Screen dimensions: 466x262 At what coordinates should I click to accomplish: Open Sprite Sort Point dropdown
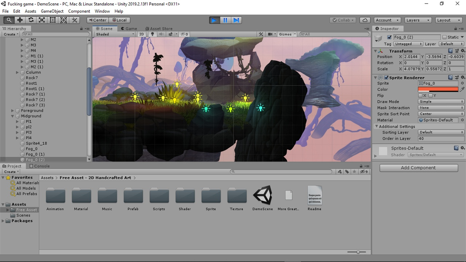point(441,114)
